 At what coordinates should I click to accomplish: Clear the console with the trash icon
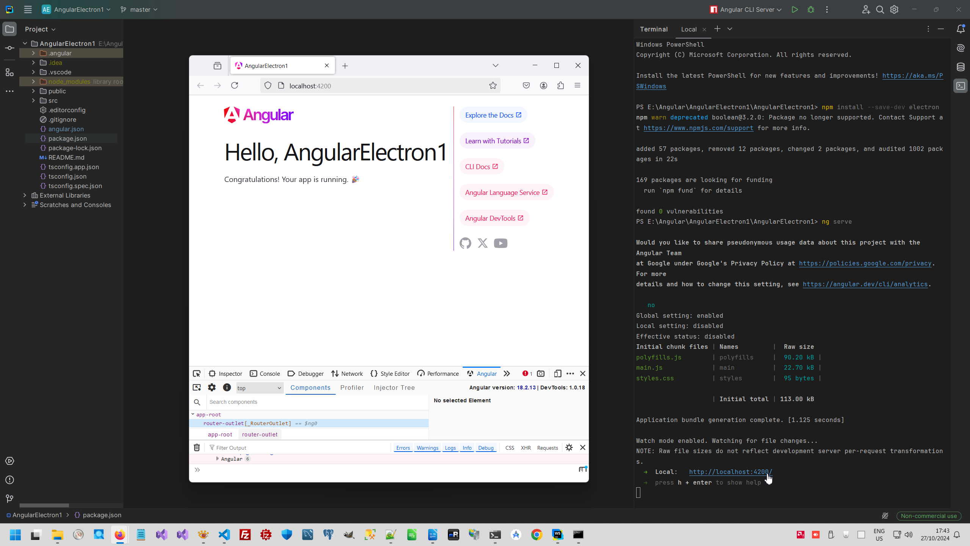tap(197, 448)
